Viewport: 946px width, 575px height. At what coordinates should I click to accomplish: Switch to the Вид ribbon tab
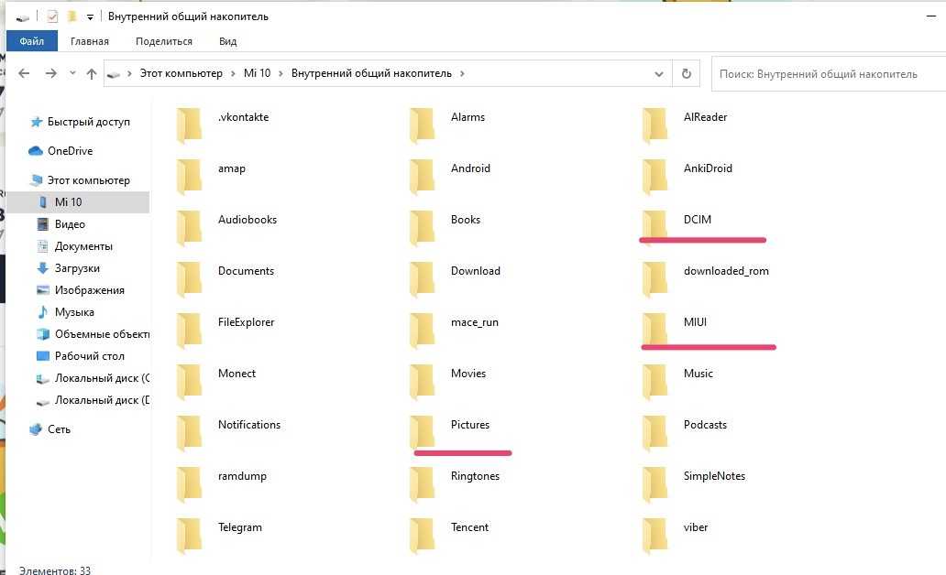(227, 41)
